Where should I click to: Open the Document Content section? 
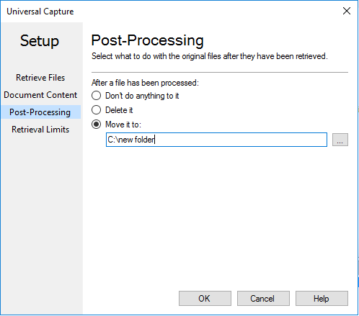[x=40, y=95]
